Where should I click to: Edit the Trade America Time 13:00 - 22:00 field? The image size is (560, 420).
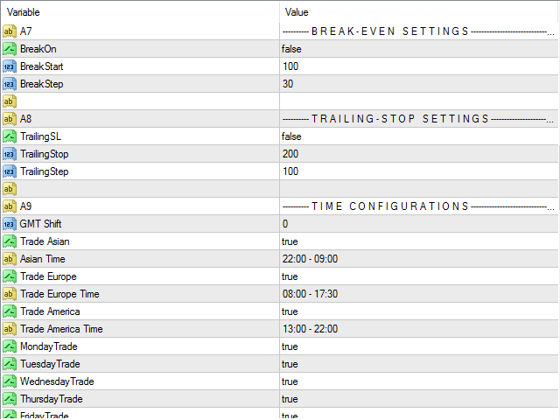click(x=419, y=329)
